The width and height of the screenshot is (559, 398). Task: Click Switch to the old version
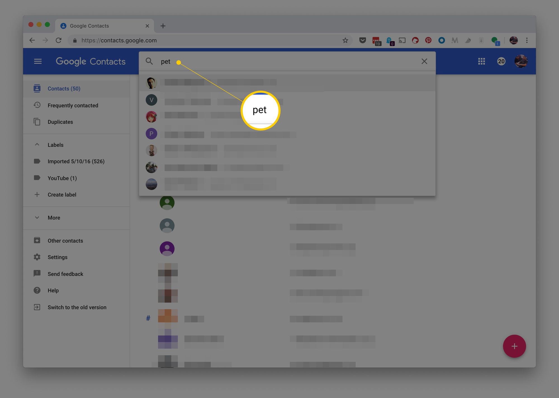coord(77,307)
